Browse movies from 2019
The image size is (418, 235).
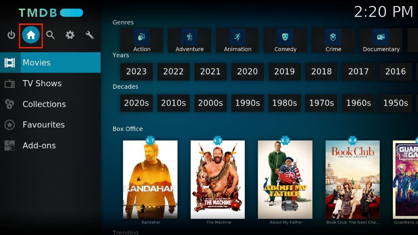284,72
